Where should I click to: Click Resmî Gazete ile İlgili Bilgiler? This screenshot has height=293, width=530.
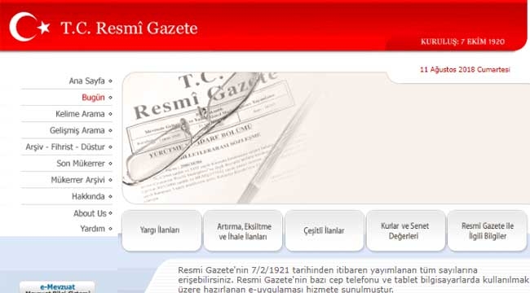coord(487,230)
